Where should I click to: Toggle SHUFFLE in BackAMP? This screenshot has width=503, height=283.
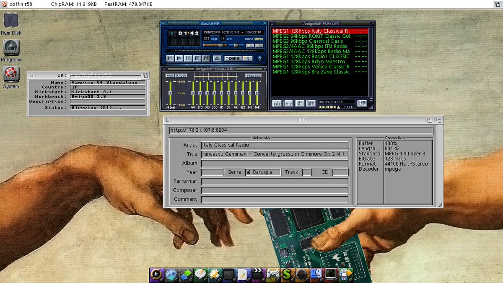tap(233, 58)
